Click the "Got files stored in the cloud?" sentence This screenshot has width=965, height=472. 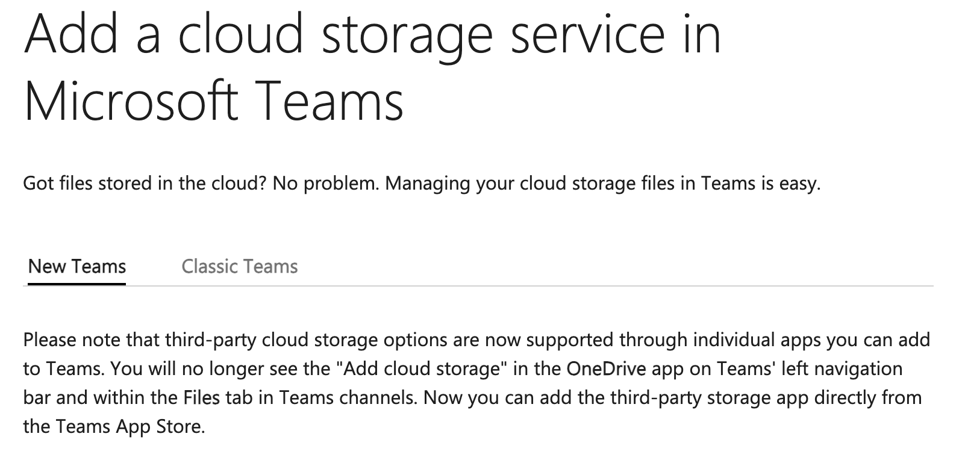pyautogui.click(x=145, y=183)
